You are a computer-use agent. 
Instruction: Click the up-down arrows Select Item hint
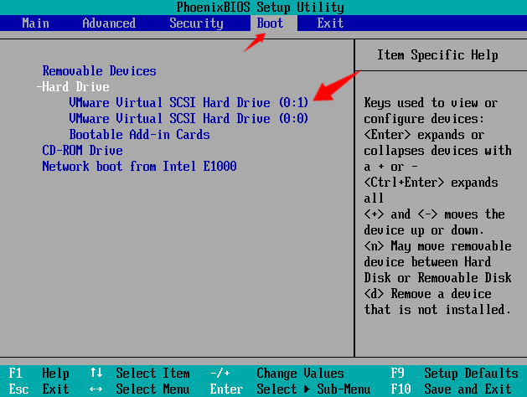[x=140, y=374]
